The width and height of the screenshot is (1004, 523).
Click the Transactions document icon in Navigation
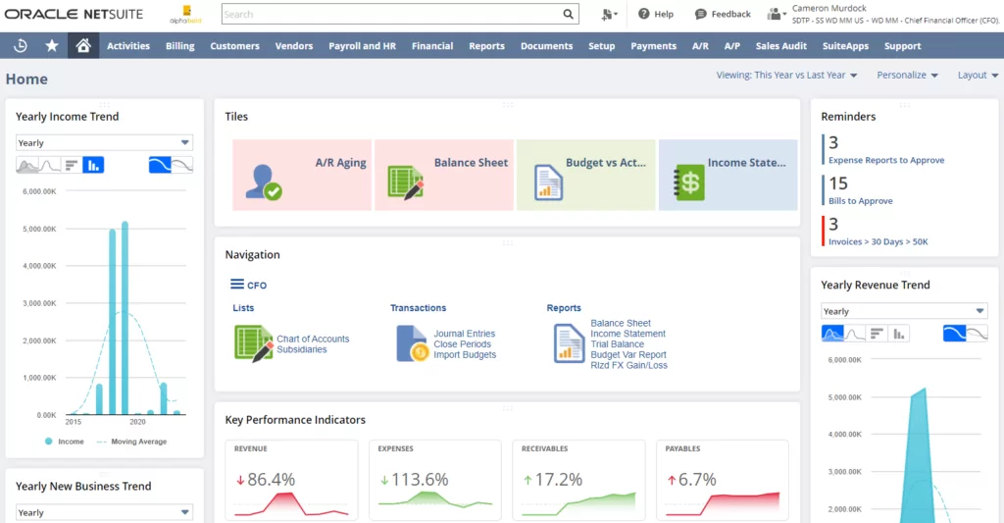pos(413,343)
